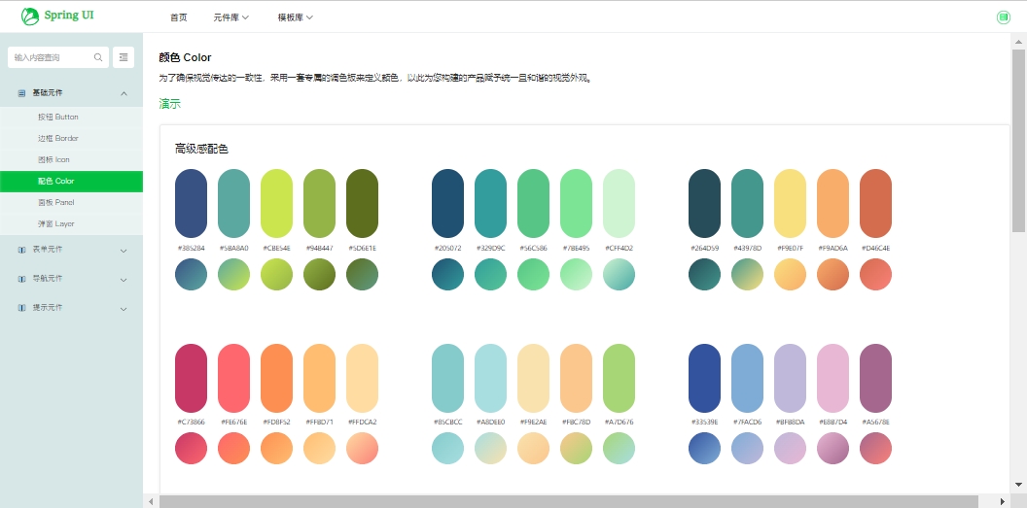Screen dimensions: 1027x508
Task: Click the Spring UI leaf logo
Action: [x=30, y=17]
